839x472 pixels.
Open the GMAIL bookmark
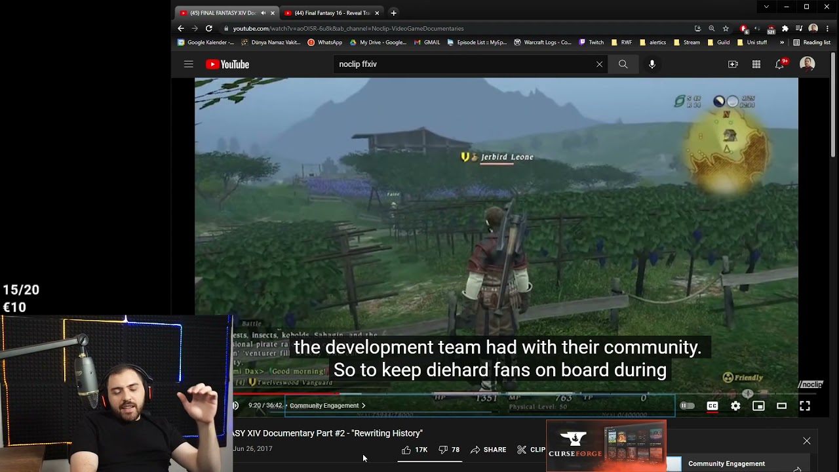coord(427,43)
